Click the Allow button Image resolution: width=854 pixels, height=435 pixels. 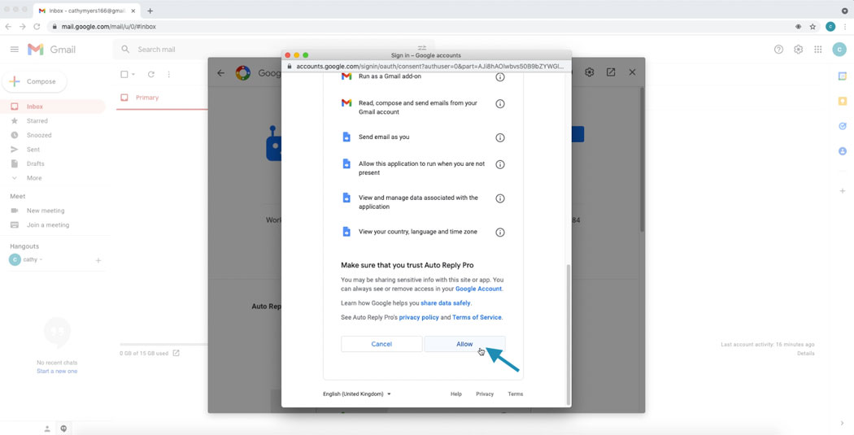coord(464,344)
